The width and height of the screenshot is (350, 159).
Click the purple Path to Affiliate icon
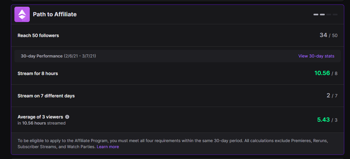coord(22,14)
